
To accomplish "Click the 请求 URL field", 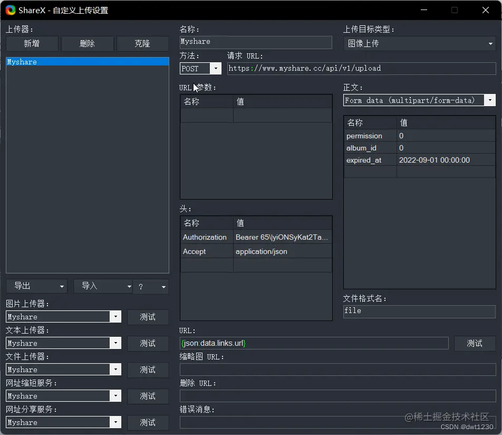I will pos(362,68).
